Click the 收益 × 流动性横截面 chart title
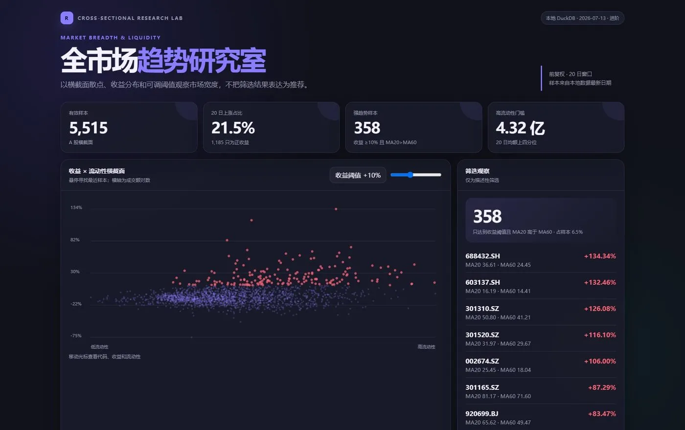The height and width of the screenshot is (430, 685). click(x=97, y=171)
